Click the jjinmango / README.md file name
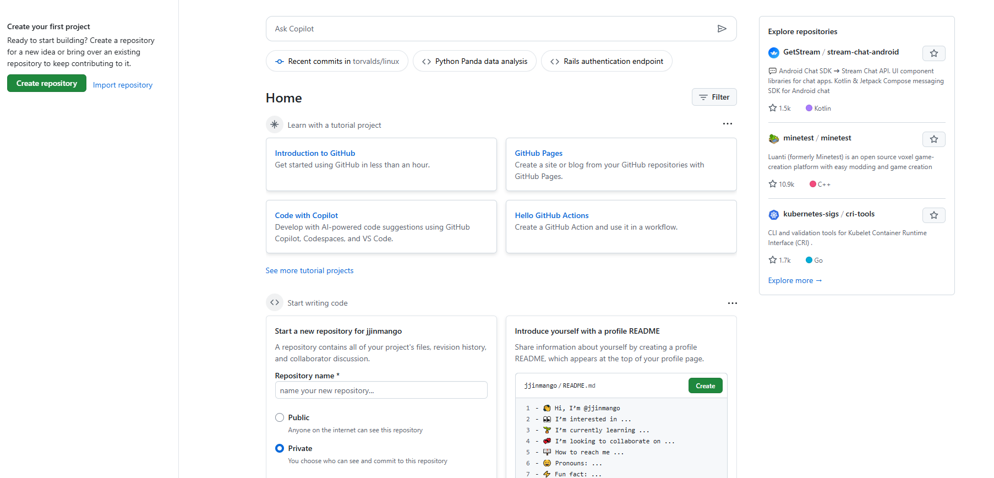Screen dimensions: 994x478 point(560,386)
